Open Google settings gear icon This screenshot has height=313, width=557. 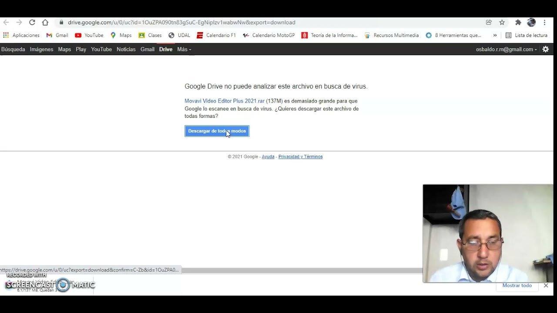(x=546, y=49)
